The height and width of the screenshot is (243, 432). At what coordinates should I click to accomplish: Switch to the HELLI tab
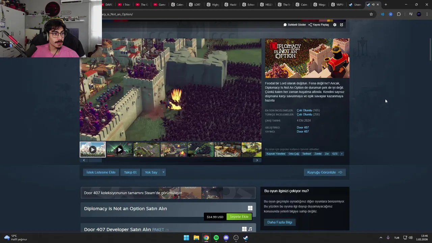(x=266, y=5)
